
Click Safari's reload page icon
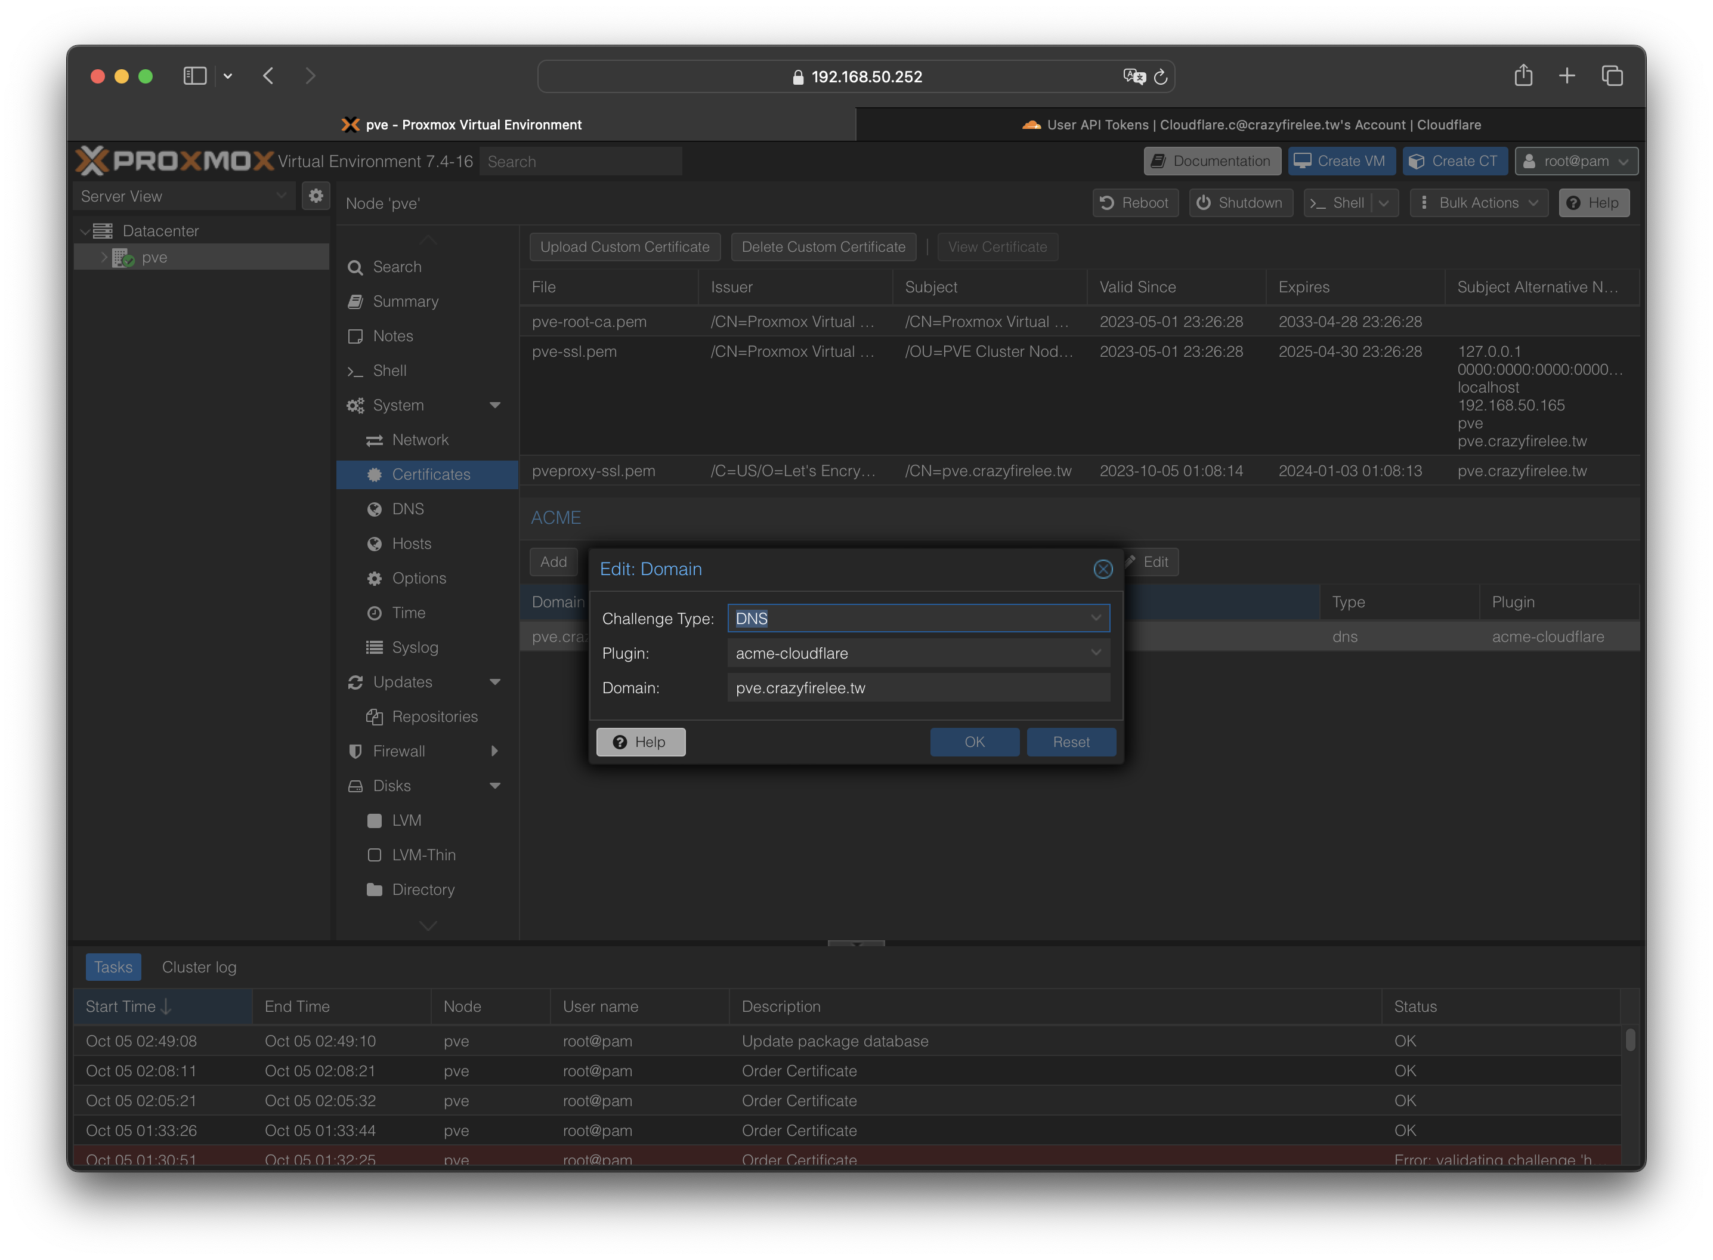pos(1160,77)
